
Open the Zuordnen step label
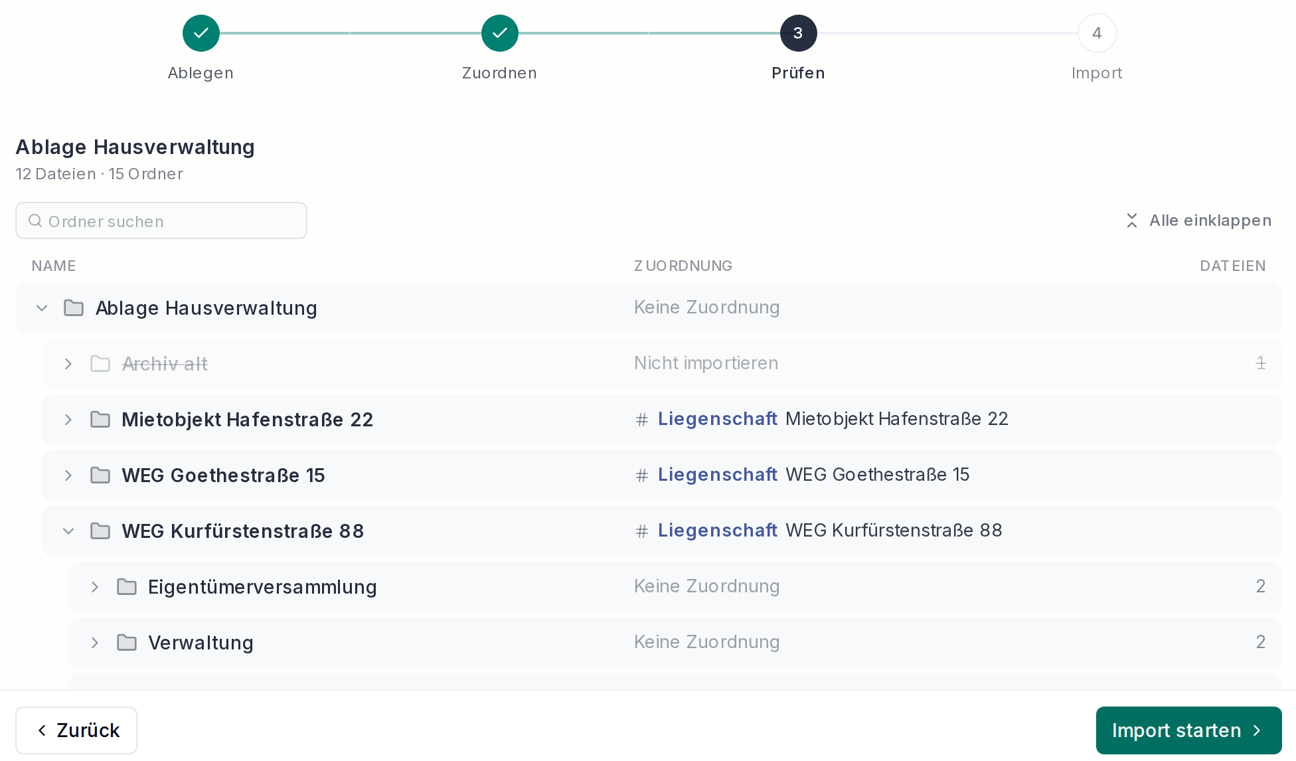tap(499, 73)
